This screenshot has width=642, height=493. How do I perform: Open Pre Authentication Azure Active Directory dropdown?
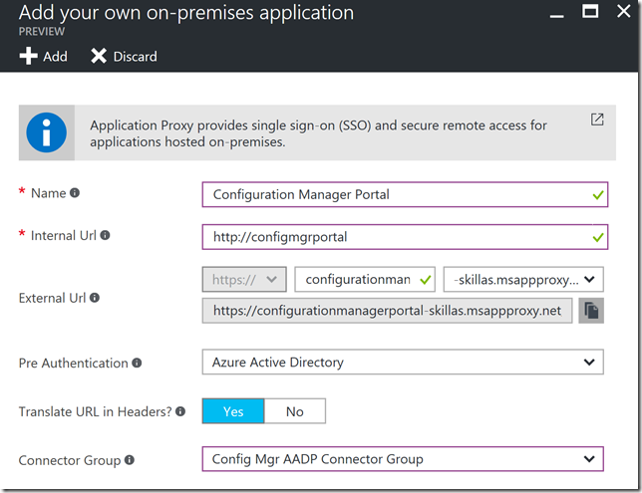402,363
